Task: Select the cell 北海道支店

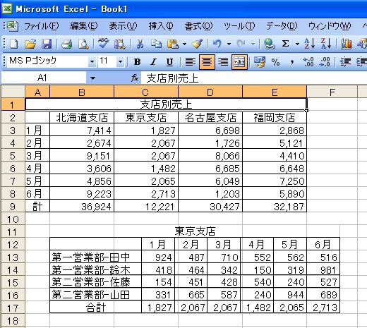Action: [x=82, y=117]
